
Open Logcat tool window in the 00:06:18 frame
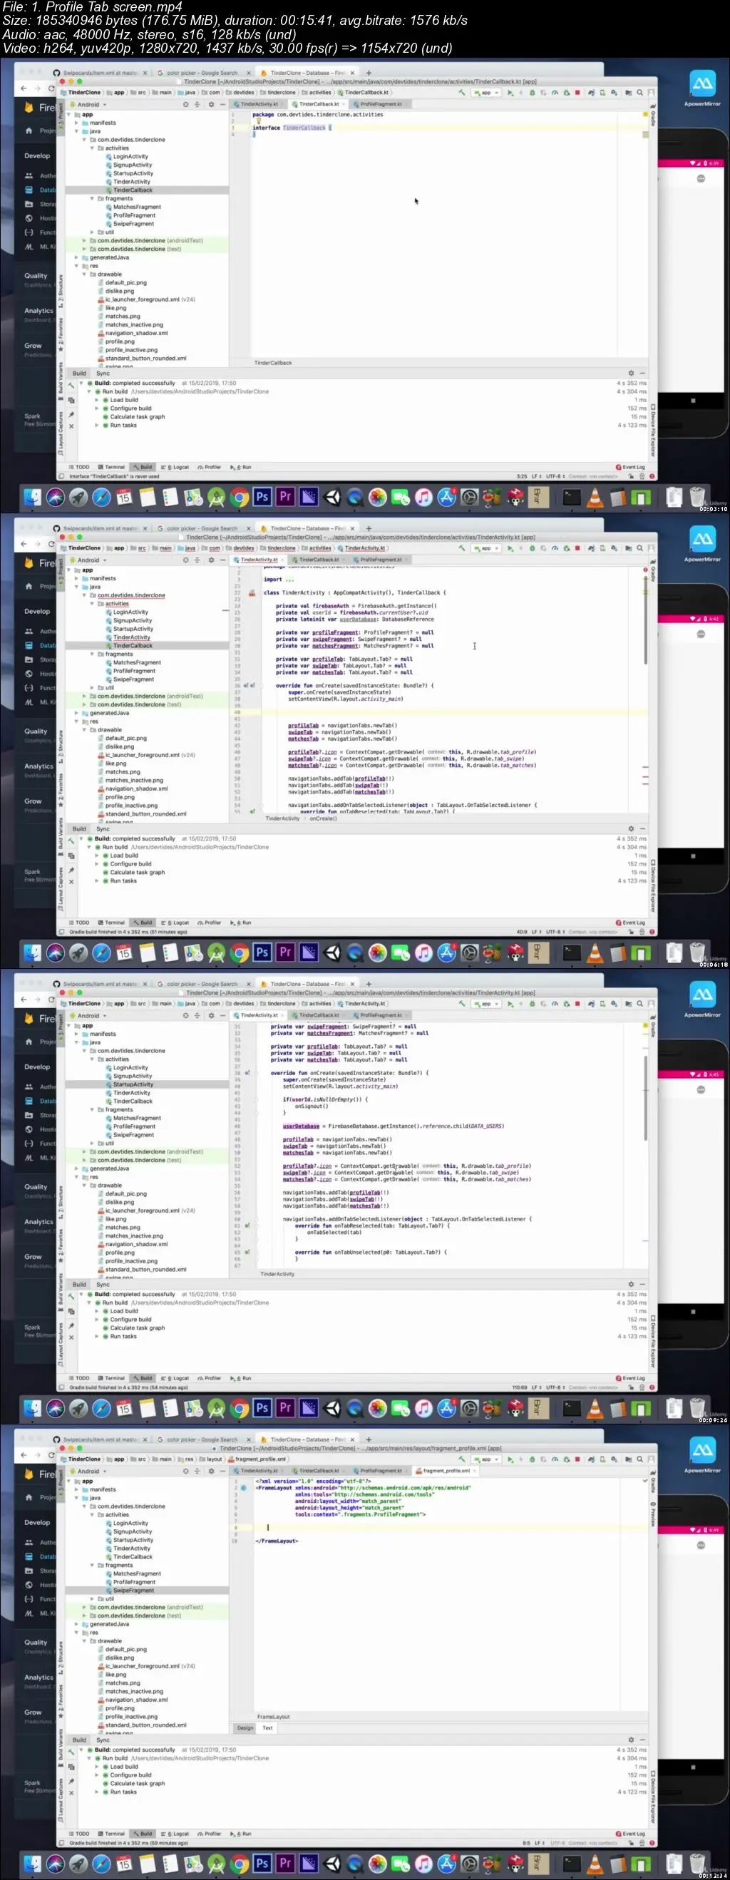pos(175,923)
